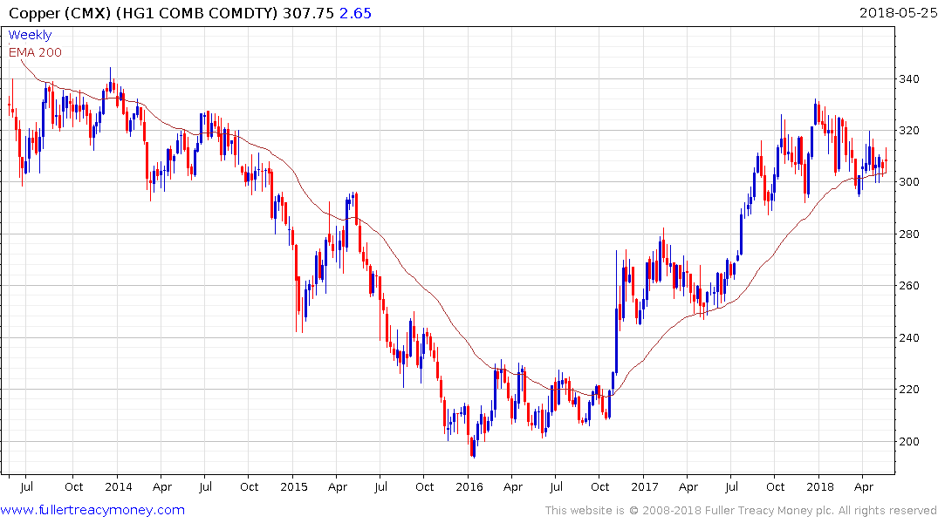
Task: Click the '2014' year label on time axis
Action: pos(119,486)
